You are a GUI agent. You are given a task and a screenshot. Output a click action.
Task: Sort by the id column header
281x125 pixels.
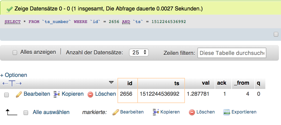coord(130,83)
